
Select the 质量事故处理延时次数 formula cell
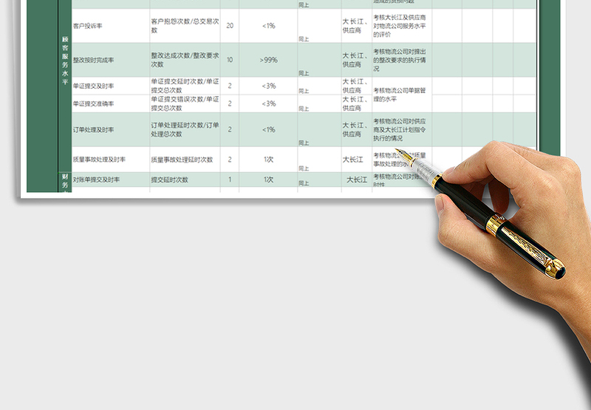(184, 160)
